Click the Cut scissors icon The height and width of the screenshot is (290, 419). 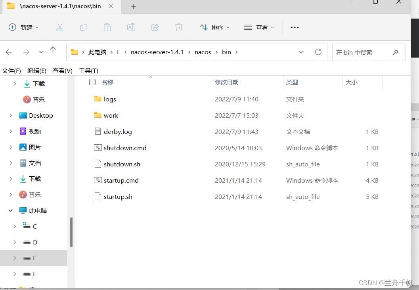click(x=60, y=27)
